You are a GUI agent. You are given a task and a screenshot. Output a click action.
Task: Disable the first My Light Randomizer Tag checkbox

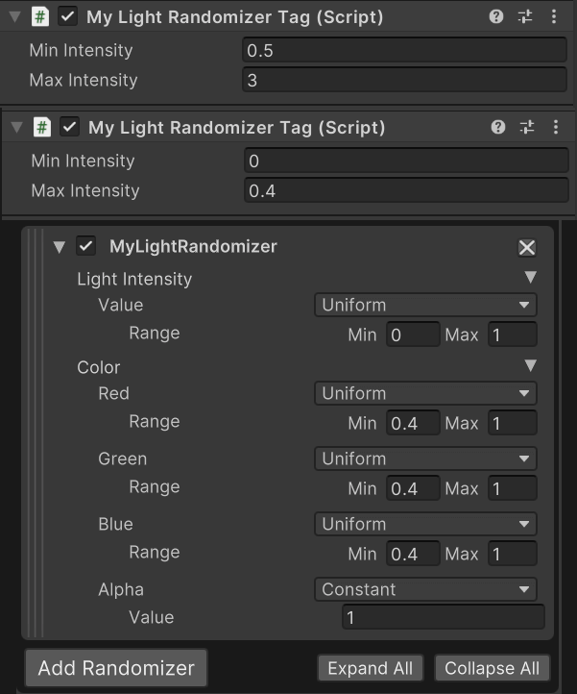pos(67,16)
